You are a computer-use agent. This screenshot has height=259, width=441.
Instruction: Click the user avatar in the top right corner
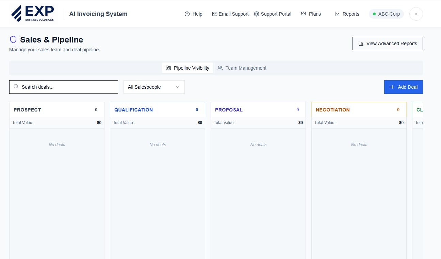416,14
